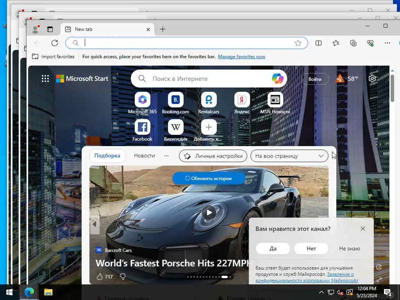Viewport: 400px width, 300px height.
Task: Select the Подборка tab
Action: click(107, 155)
